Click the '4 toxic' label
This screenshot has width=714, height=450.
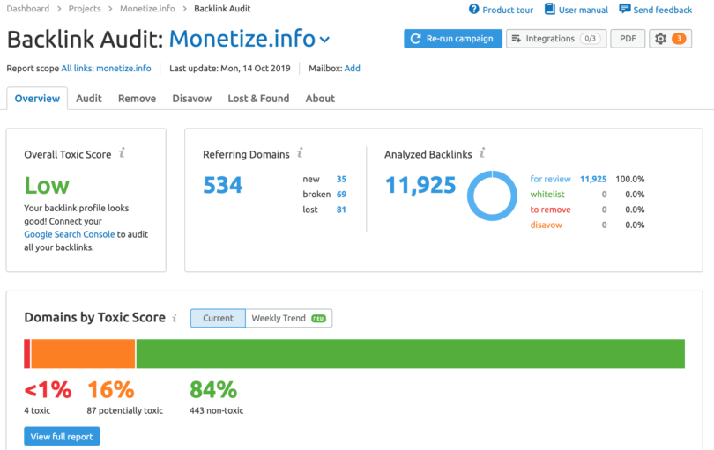(x=37, y=410)
